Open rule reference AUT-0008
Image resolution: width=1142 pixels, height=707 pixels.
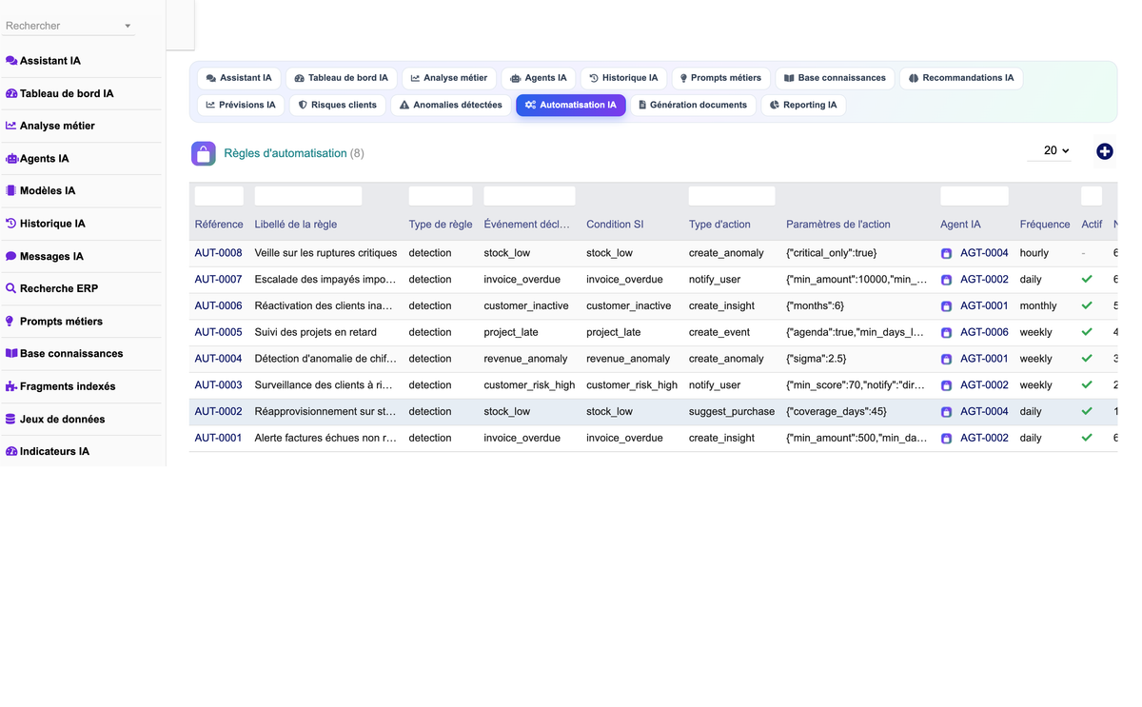tap(218, 253)
